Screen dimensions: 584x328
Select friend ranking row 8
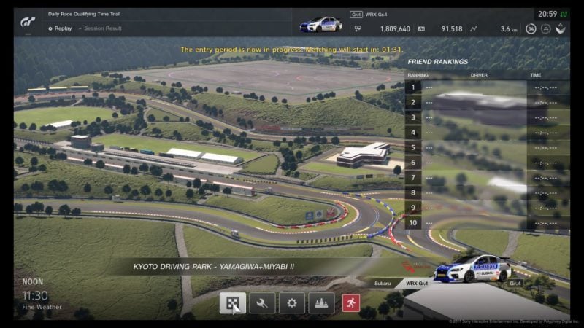tap(487, 192)
